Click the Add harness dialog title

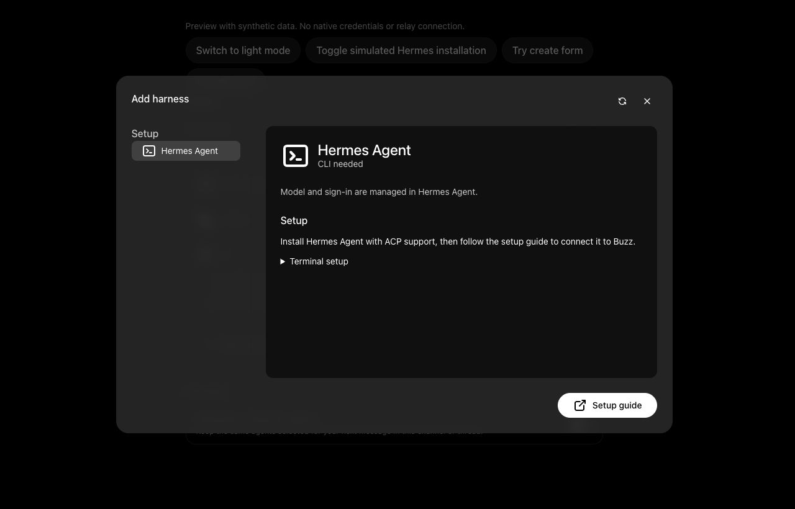(160, 99)
